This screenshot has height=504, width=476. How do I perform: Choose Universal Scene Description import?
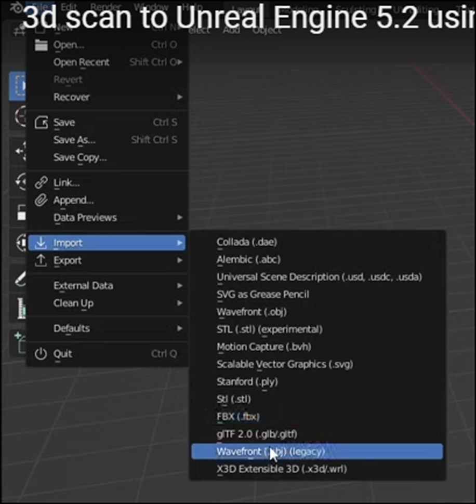[317, 277]
